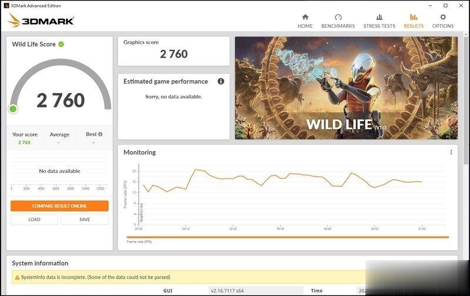470x296 pixels.
Task: Click the Wild Life Score heading
Action: tap(34, 44)
